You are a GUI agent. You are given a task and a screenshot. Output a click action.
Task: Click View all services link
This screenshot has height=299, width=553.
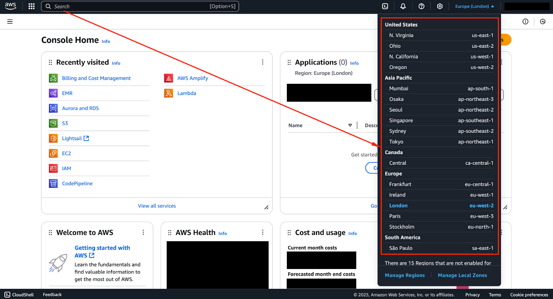[157, 206]
